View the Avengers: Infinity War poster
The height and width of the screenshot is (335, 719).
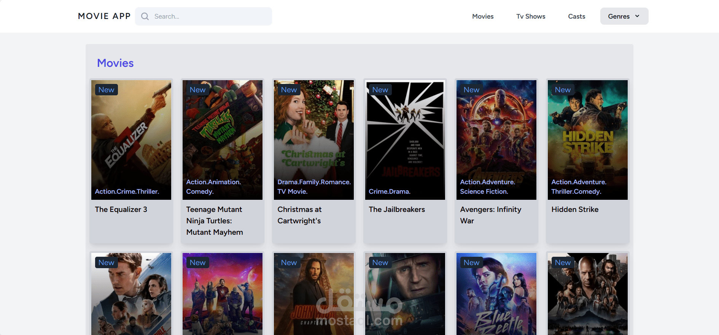coord(496,140)
